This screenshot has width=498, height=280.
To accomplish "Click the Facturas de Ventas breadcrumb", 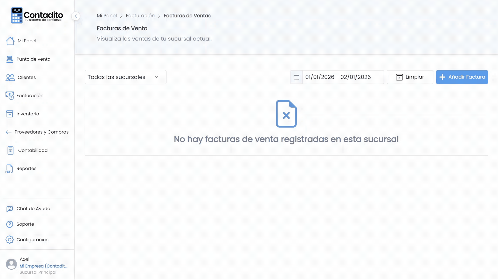I will (187, 16).
